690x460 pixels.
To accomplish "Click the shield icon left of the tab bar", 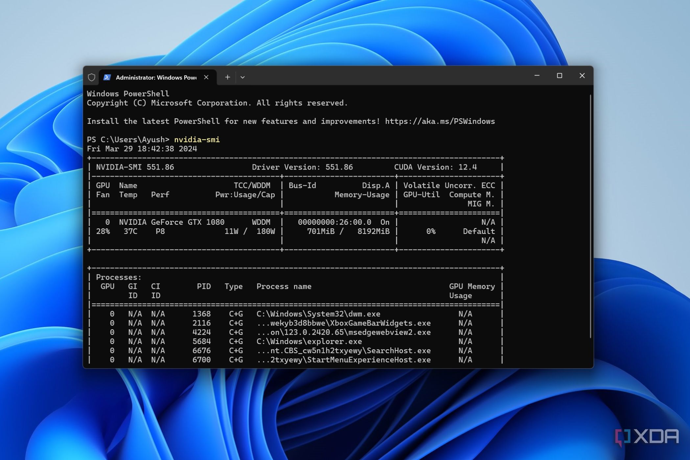I will pyautogui.click(x=91, y=77).
